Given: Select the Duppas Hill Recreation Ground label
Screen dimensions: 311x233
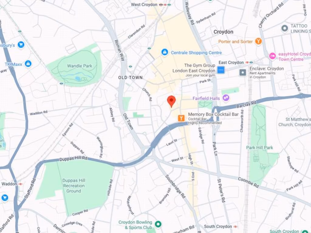Looking at the screenshot, I should 73,186.
